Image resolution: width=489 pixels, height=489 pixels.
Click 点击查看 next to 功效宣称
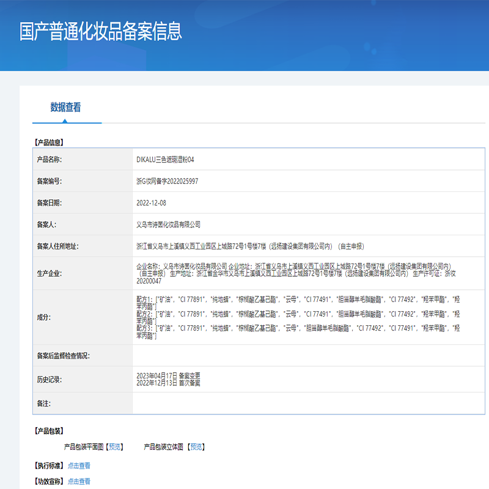pos(79,482)
